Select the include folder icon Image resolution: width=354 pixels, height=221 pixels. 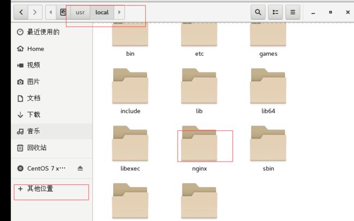(x=130, y=86)
